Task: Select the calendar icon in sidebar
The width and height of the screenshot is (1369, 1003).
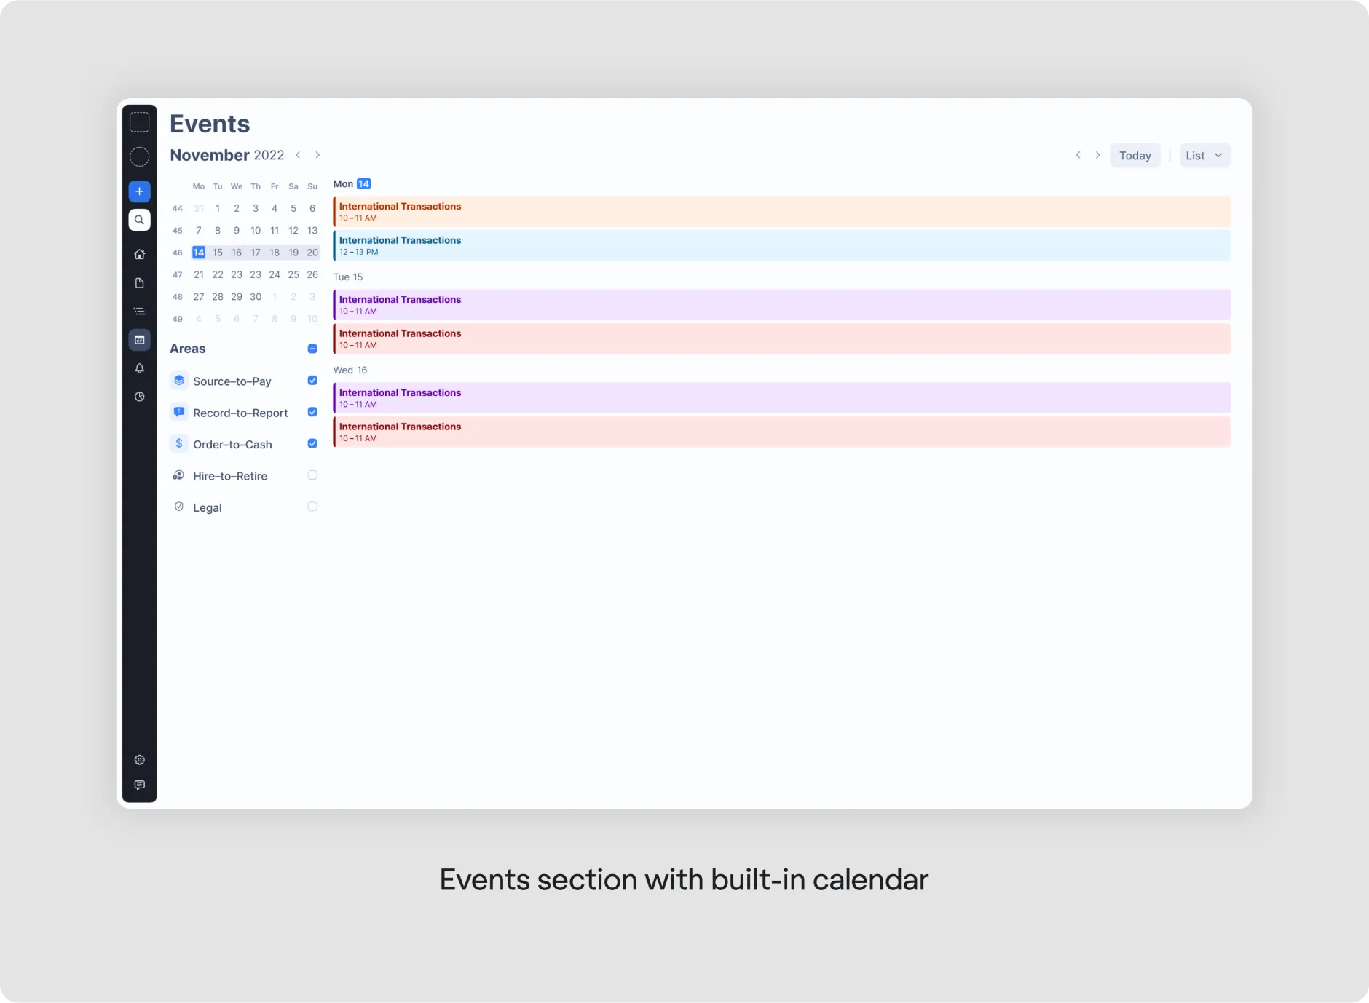Action: point(140,340)
